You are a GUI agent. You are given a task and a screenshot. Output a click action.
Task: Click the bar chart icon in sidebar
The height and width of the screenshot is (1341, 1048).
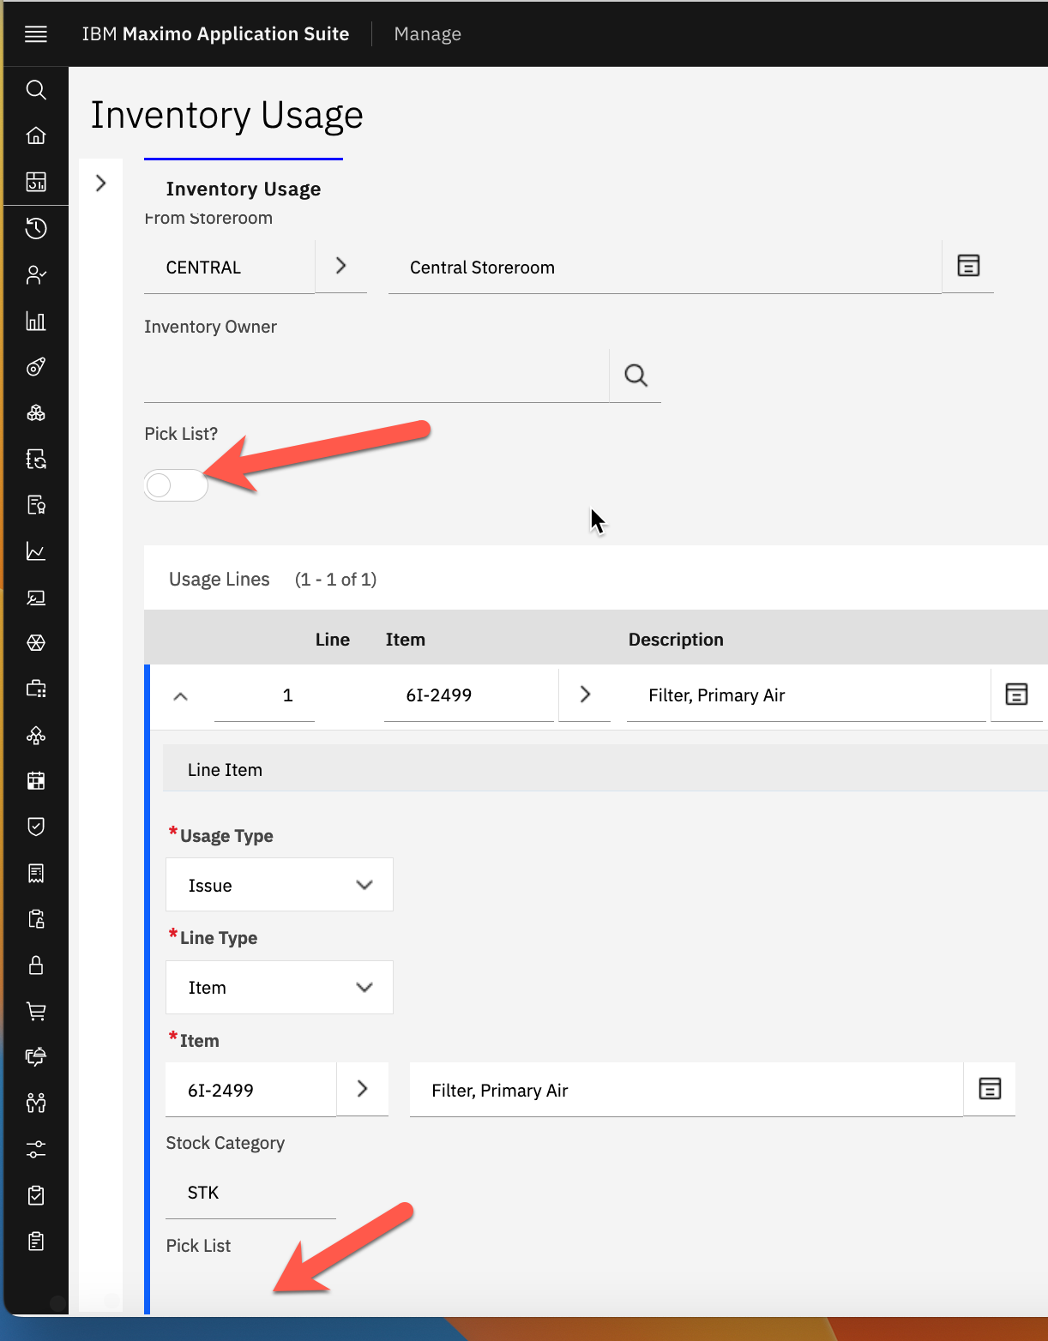35,322
